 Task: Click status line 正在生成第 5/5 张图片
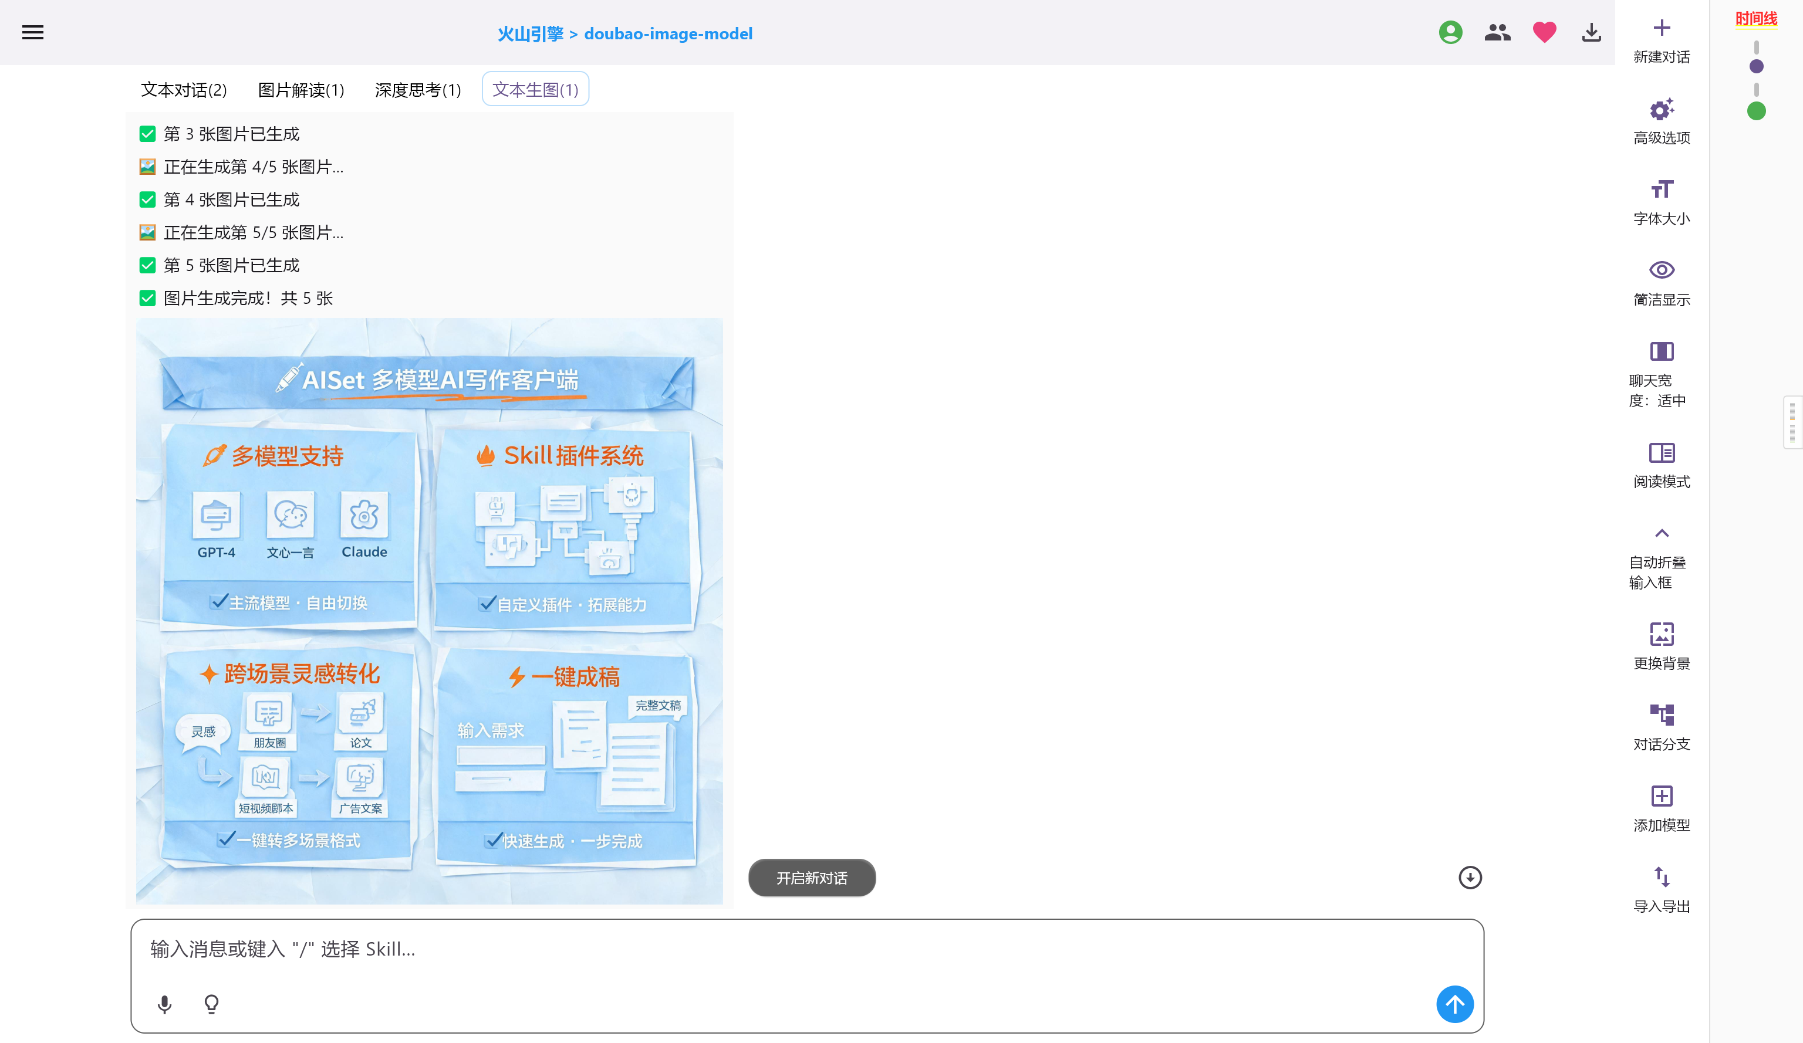[x=242, y=233]
